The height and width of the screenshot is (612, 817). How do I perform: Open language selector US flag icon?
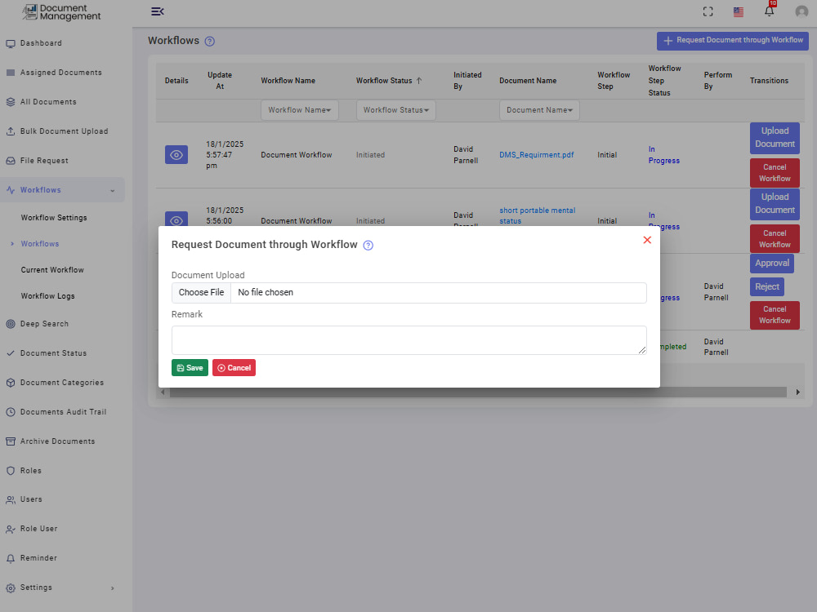point(739,12)
